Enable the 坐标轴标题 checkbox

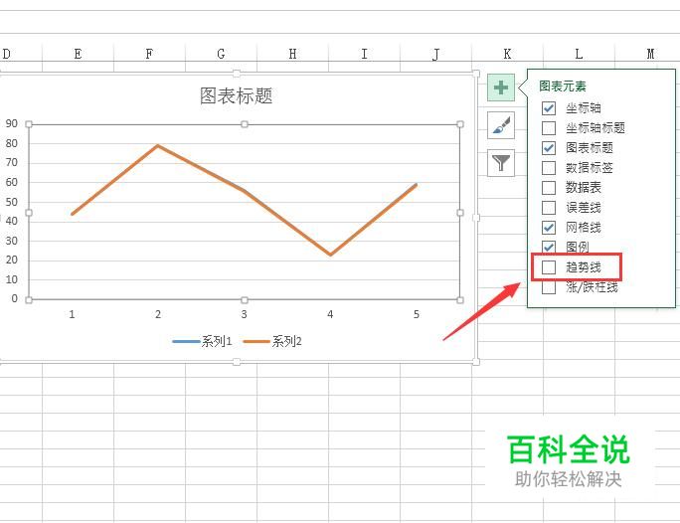549,128
